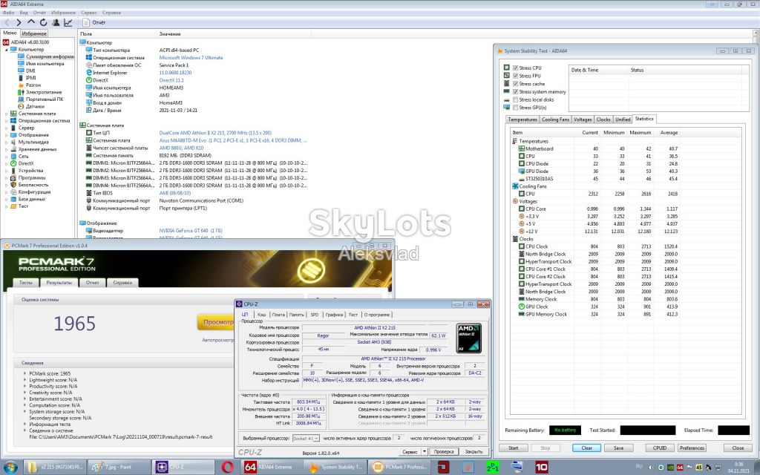This screenshot has height=475, width=760.
Task: Click the Отчёт report toolbar button
Action: (x=94, y=22)
